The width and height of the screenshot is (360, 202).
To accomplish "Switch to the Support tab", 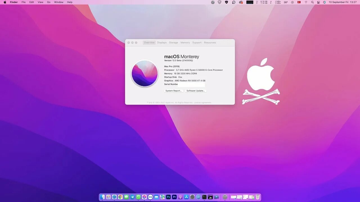I will [197, 43].
